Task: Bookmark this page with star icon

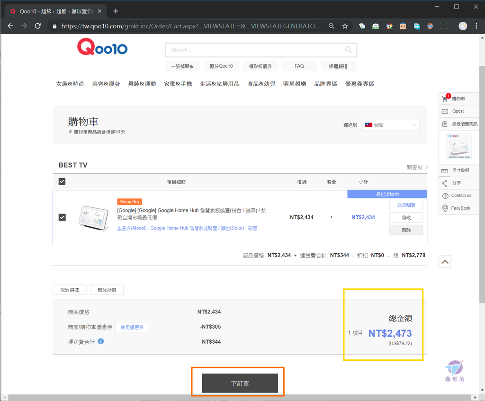Action: pyautogui.click(x=345, y=27)
